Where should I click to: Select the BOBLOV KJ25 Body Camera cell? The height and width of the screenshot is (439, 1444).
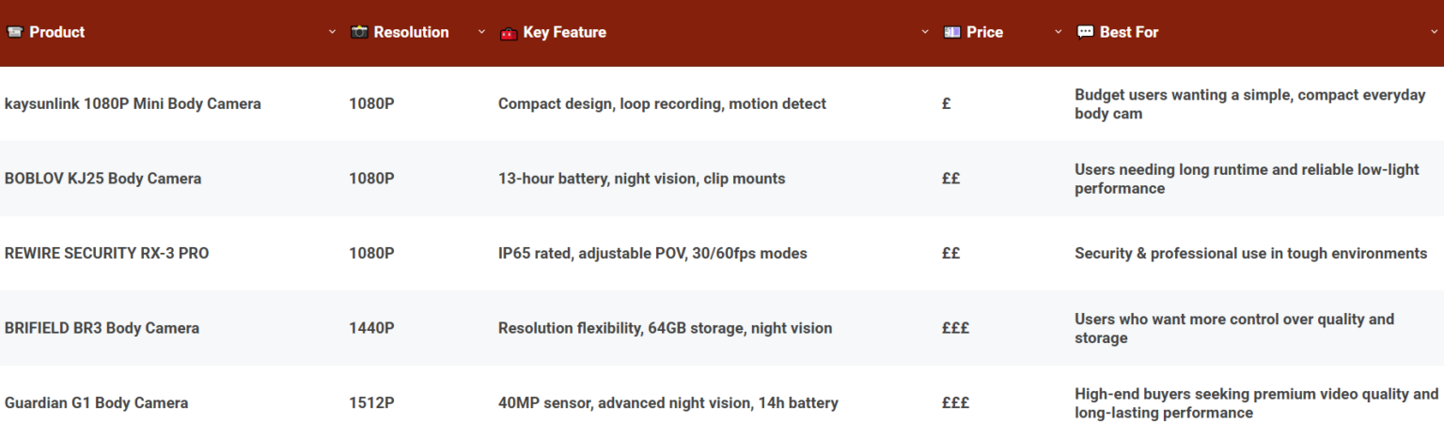pos(102,179)
